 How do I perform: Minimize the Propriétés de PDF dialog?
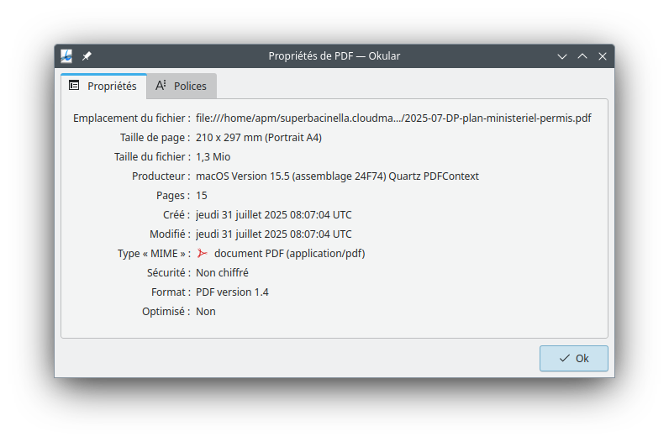562,56
